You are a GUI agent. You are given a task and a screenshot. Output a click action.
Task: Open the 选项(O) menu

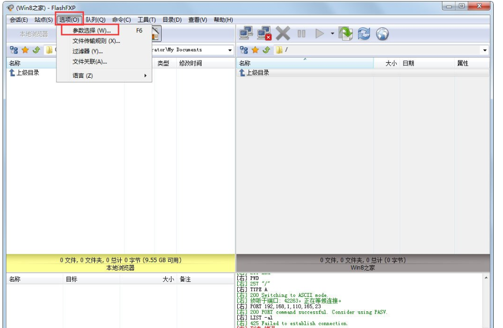pyautogui.click(x=69, y=20)
